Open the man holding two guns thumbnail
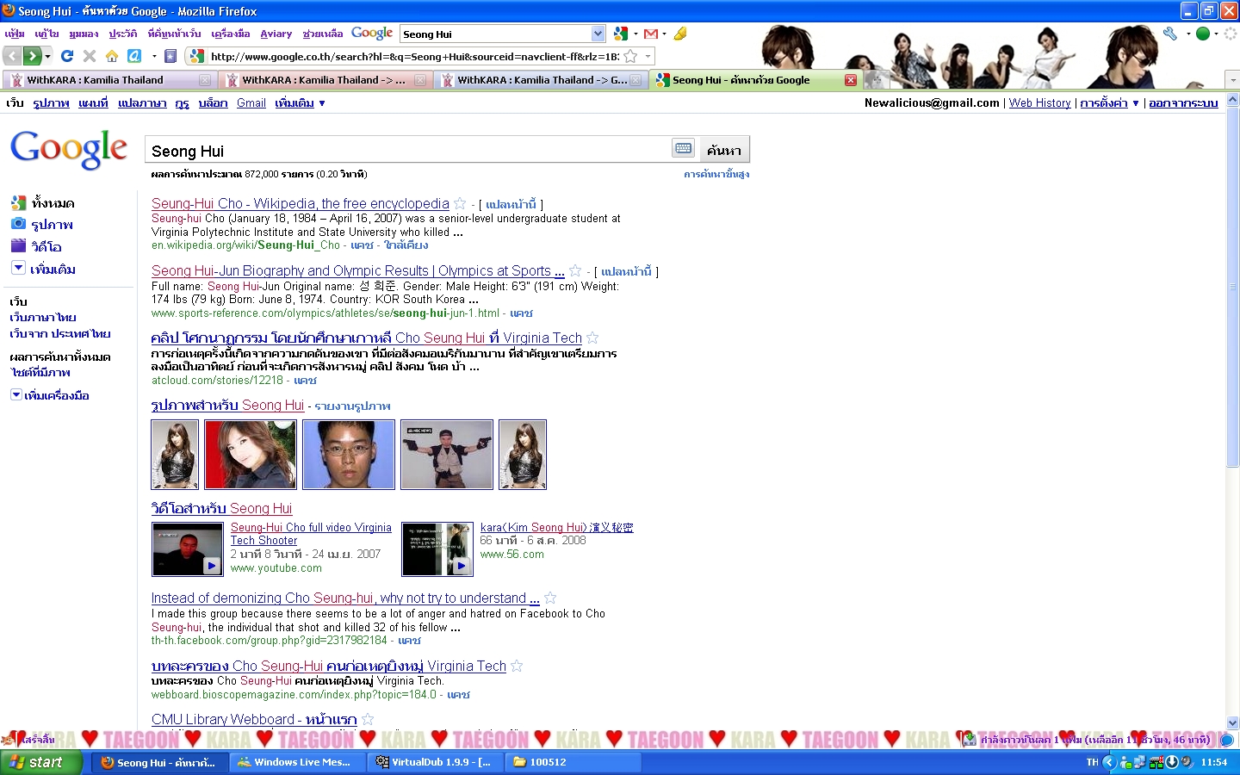 tap(447, 455)
